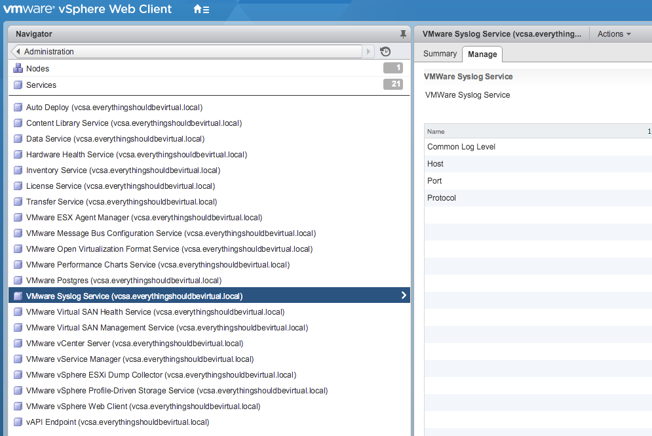Click the VMware vCenter Server icon
This screenshot has width=652, height=436.
coord(18,344)
